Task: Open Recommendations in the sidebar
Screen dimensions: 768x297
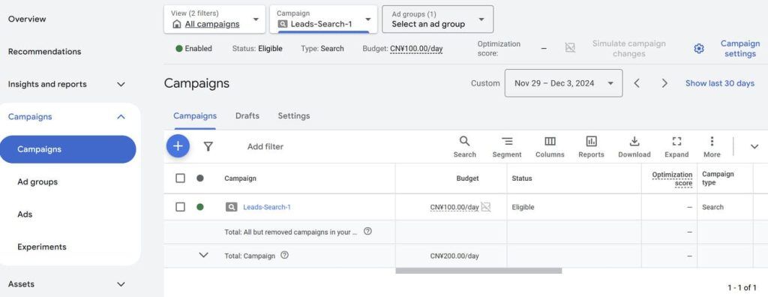Action: (x=44, y=52)
